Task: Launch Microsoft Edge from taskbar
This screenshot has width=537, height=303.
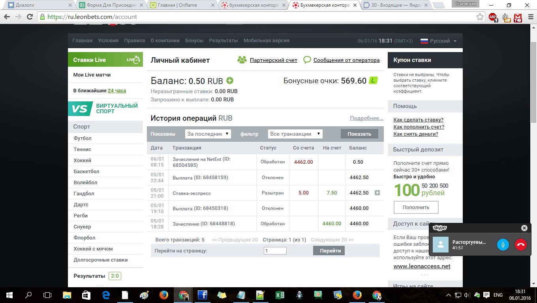Action: pos(106,295)
